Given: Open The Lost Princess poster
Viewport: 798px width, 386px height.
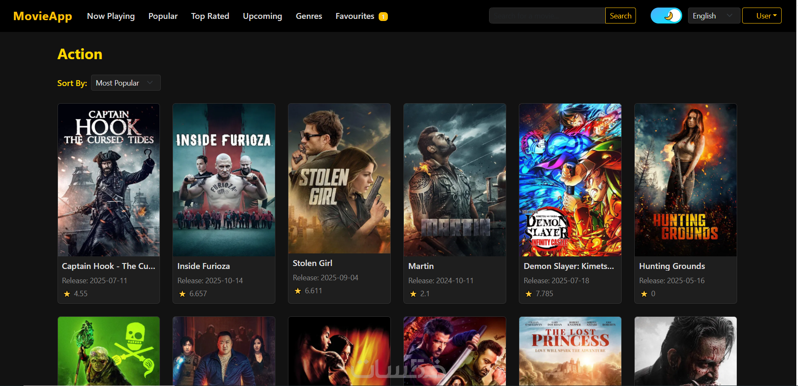Looking at the screenshot, I should tap(570, 351).
